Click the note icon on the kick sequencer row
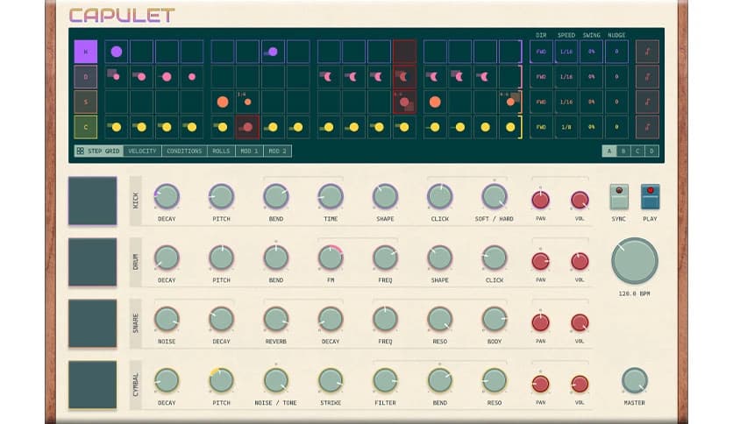Screen dimensions: 733x424 click(647, 52)
